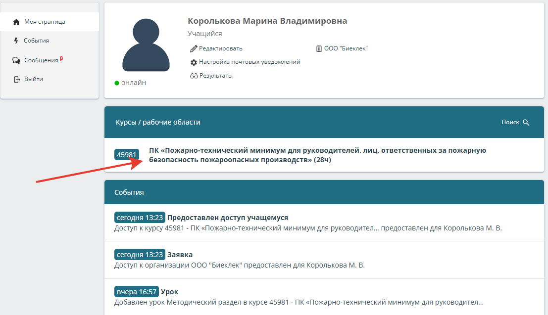Click the user avatar profile picture
The width and height of the screenshot is (548, 315).
(x=146, y=45)
